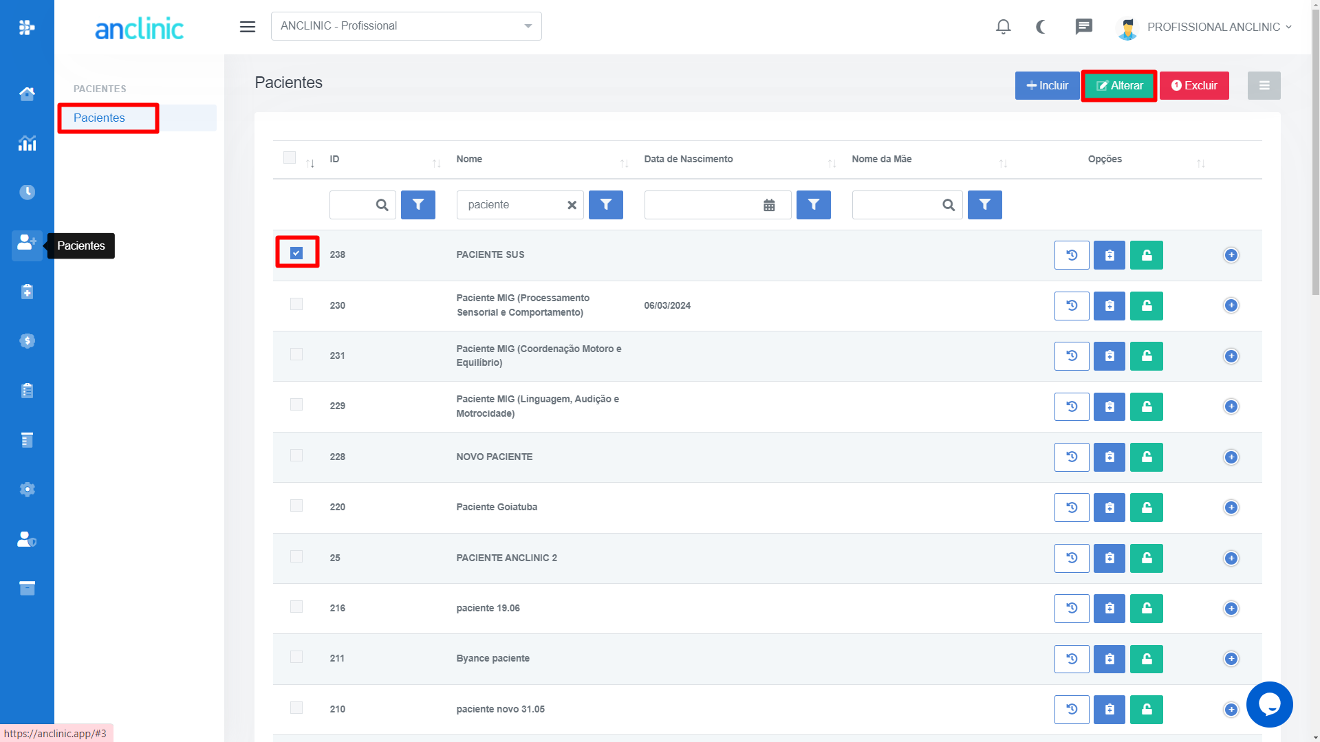Image resolution: width=1320 pixels, height=742 pixels.
Task: Open the dollar finance sidebar icon
Action: tap(27, 341)
